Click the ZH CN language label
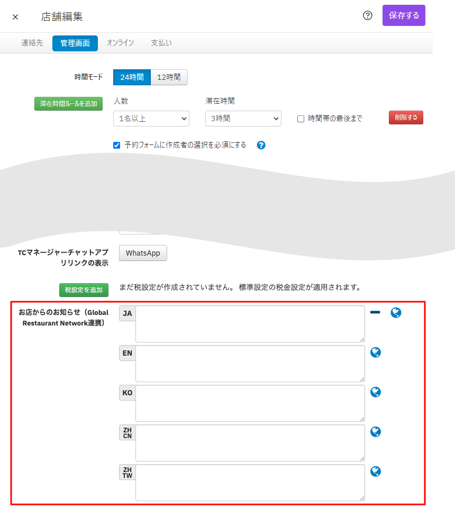The height and width of the screenshot is (506, 455). coord(128,432)
